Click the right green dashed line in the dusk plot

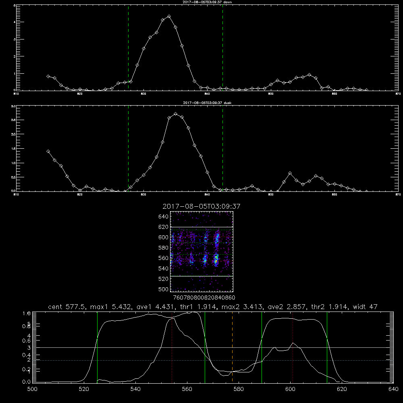[x=222, y=148]
